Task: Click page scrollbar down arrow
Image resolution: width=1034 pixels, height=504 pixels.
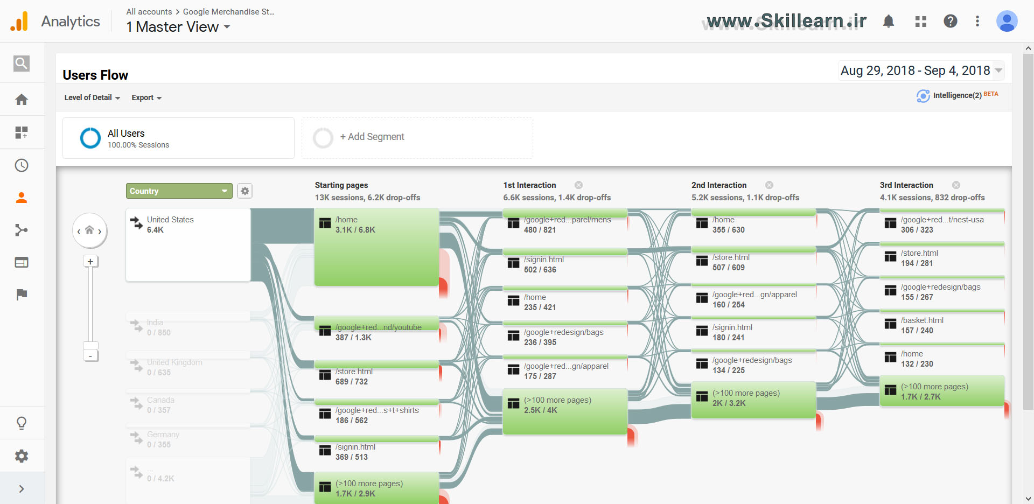Action: (x=1028, y=499)
